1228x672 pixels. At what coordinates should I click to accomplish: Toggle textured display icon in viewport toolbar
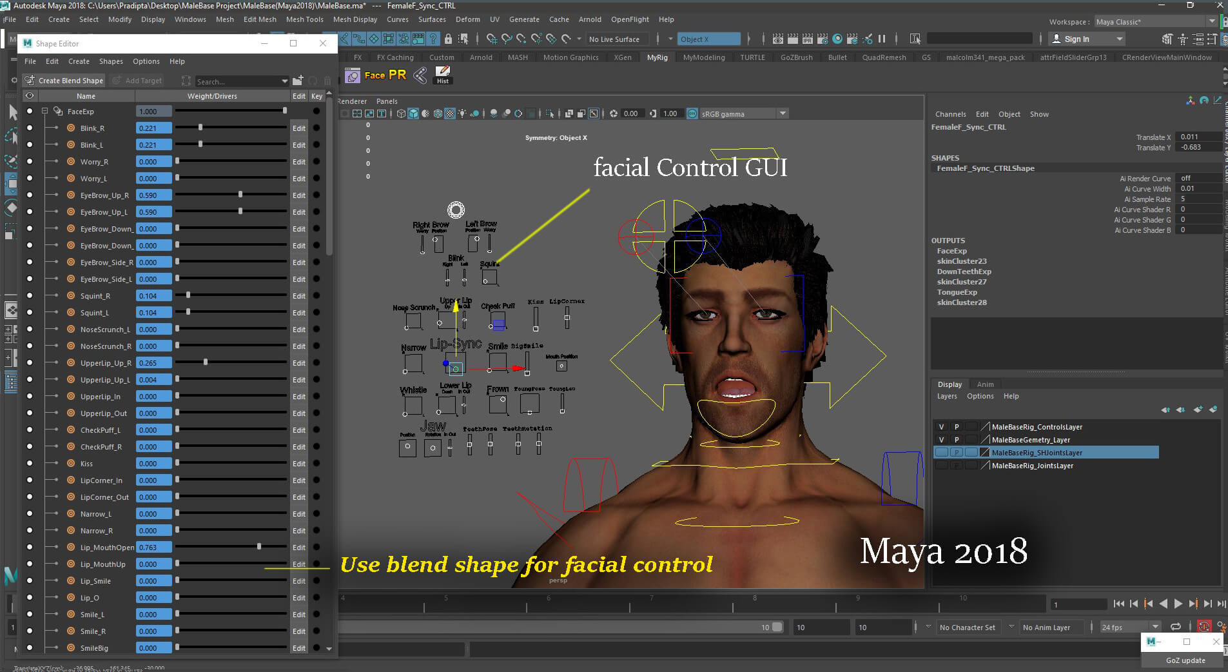tap(450, 114)
